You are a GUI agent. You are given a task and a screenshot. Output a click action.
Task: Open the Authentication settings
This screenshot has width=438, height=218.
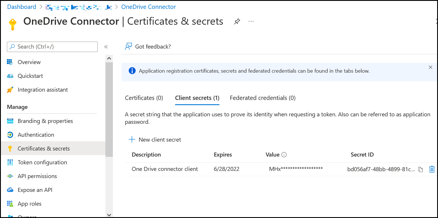pos(36,135)
